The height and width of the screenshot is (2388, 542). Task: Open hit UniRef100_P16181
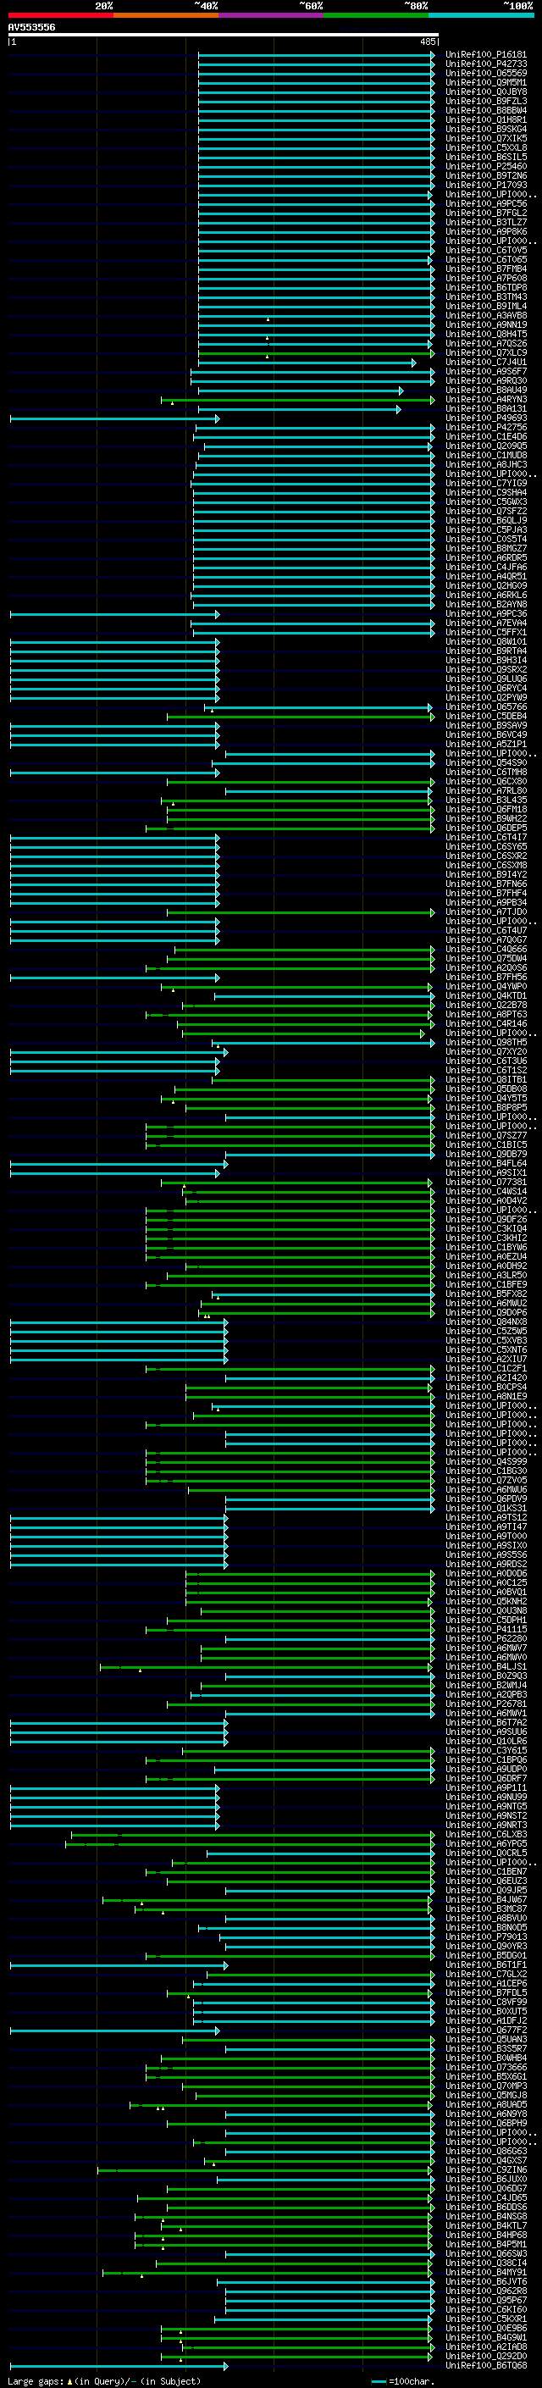[485, 55]
